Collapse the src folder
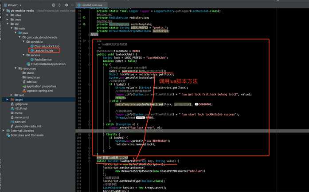 tap(8, 24)
